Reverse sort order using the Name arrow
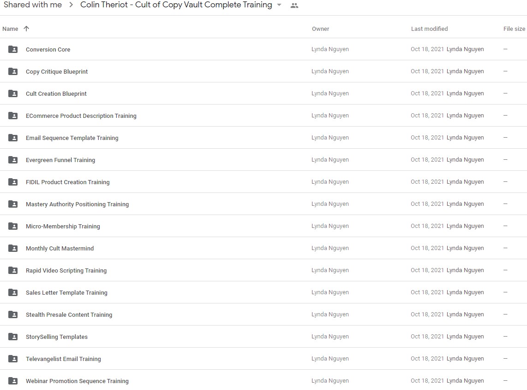527x390 pixels. 26,29
